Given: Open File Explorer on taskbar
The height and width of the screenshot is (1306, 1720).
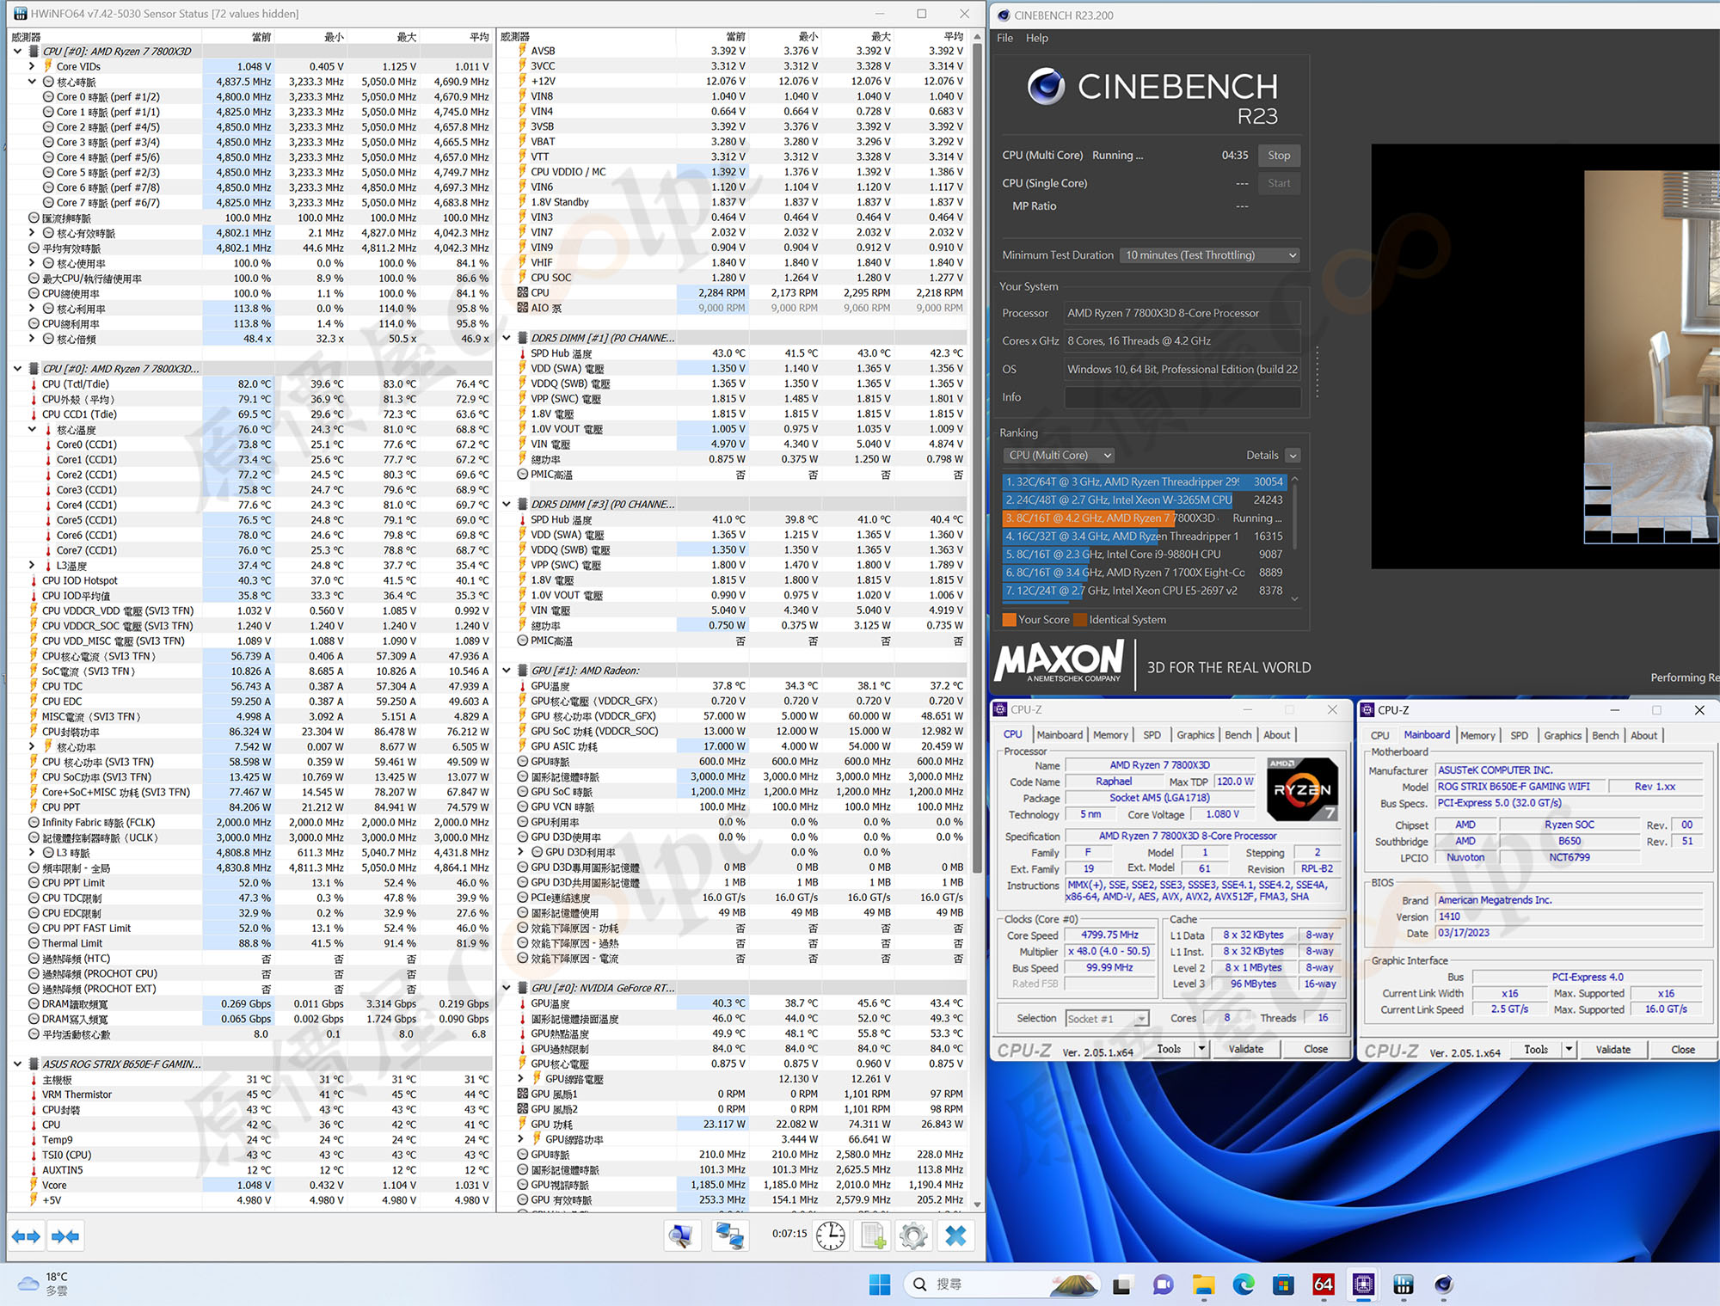Looking at the screenshot, I should click(1203, 1285).
